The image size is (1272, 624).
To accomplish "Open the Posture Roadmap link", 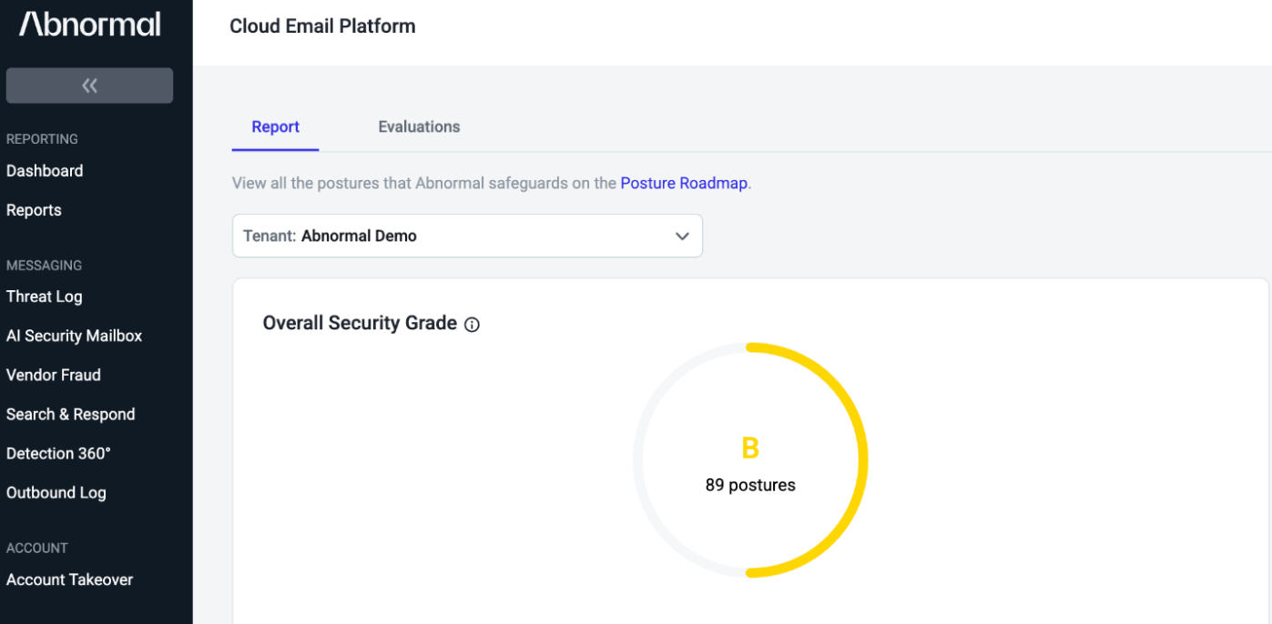I will pyautogui.click(x=684, y=183).
